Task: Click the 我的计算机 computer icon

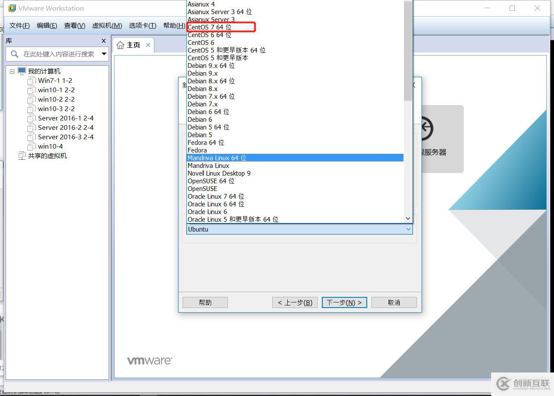Action: pyautogui.click(x=21, y=70)
